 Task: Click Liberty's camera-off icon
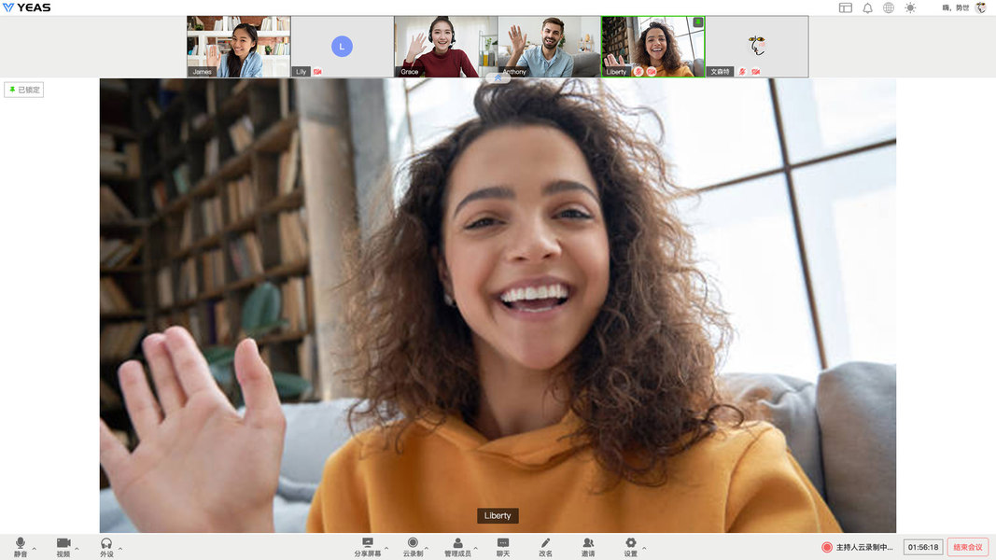pyautogui.click(x=651, y=72)
